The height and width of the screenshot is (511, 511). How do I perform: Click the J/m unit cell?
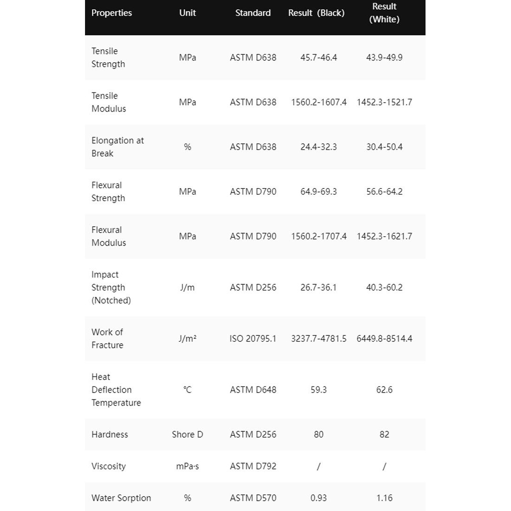pos(187,288)
